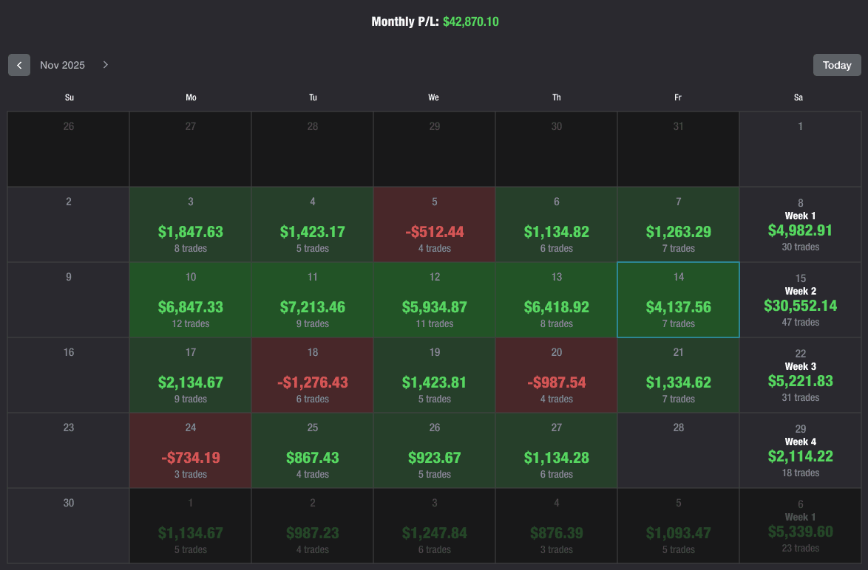Screen dimensions: 868x570
Task: Advance to next month using right chevron
Action: (x=105, y=65)
